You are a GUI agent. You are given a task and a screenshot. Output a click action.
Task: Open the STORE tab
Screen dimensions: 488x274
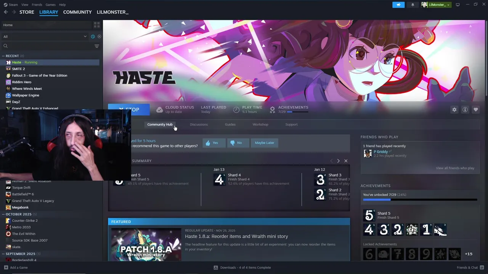click(27, 12)
